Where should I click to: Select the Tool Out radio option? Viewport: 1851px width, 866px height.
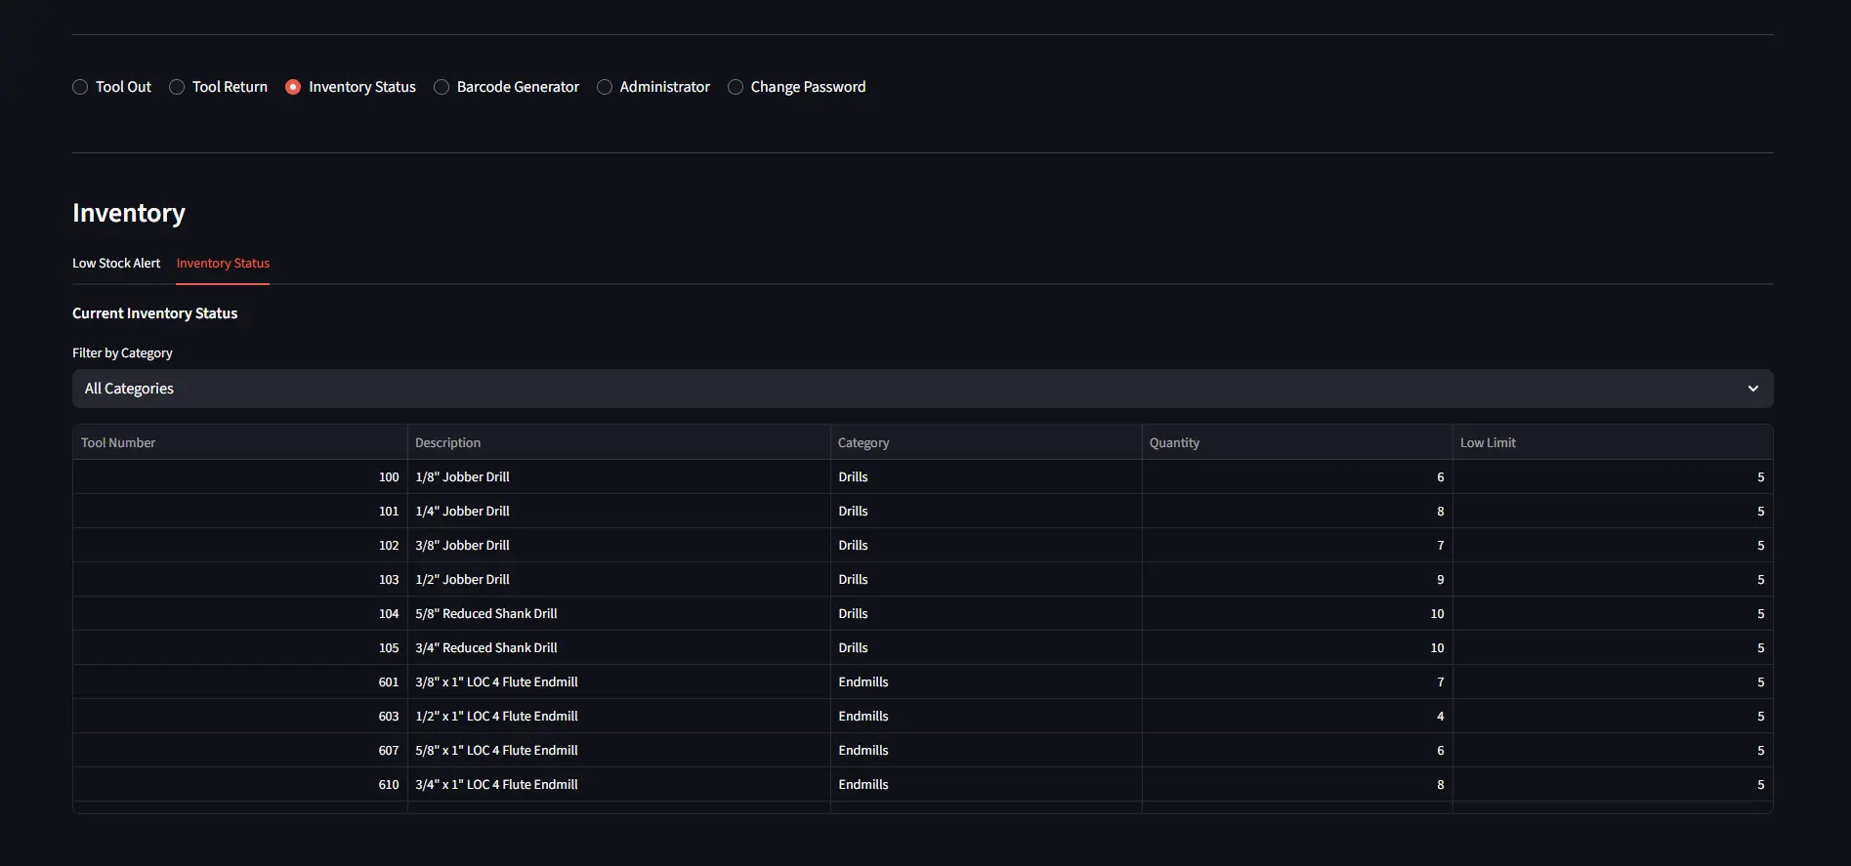tap(81, 87)
